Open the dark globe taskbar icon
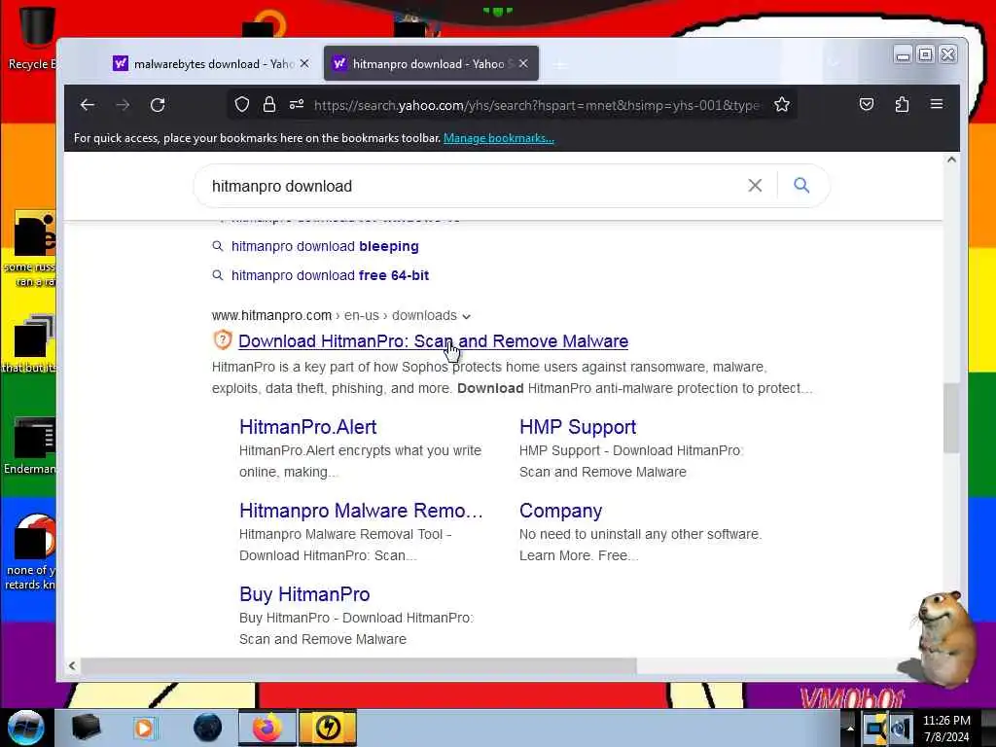 (x=208, y=728)
